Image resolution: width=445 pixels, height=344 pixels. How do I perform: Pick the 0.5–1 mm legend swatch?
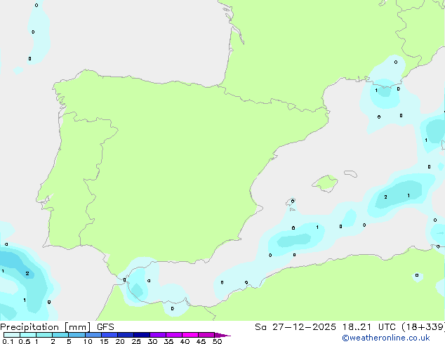28,335
